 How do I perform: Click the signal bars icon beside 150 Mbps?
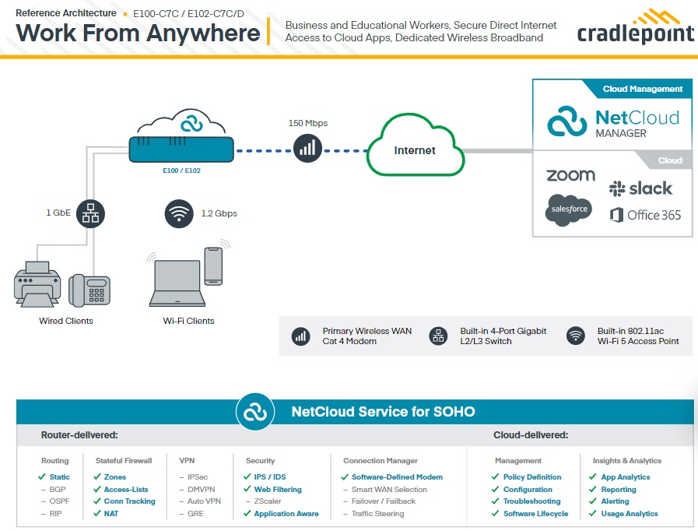(x=307, y=148)
